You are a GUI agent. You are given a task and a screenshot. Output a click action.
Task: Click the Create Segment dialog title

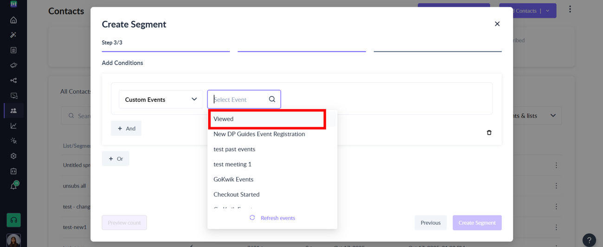134,24
